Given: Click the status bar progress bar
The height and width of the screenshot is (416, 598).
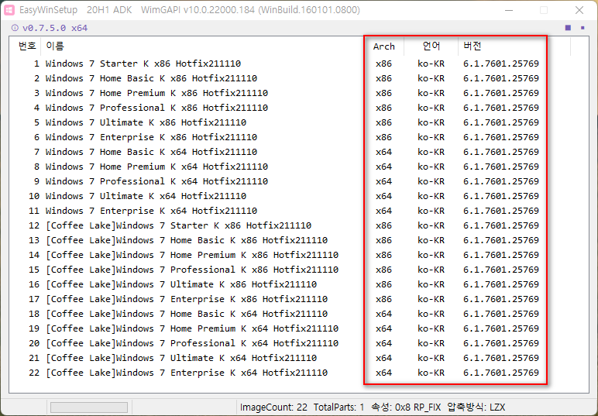Looking at the screenshot, I should point(89,407).
